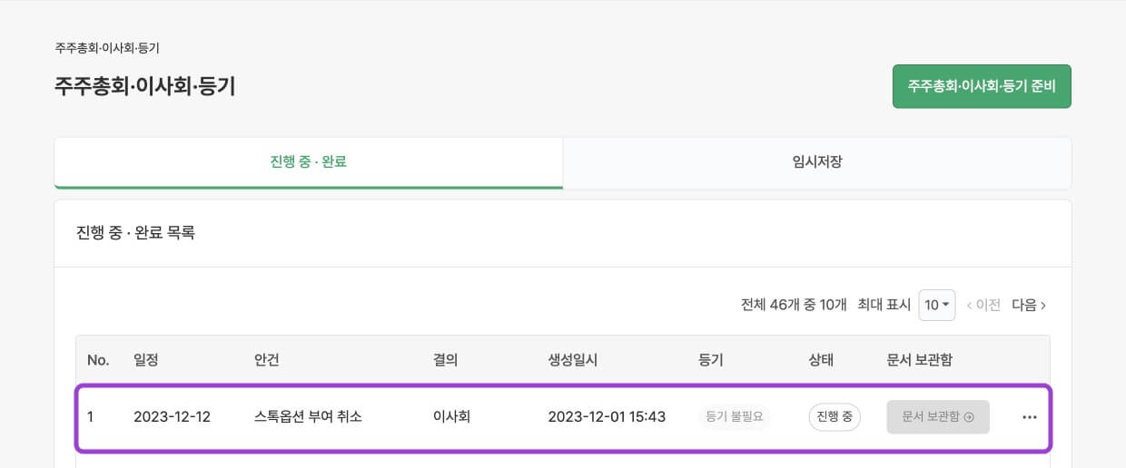Click the 결의 column header
This screenshot has width=1126, height=468.
(x=445, y=360)
